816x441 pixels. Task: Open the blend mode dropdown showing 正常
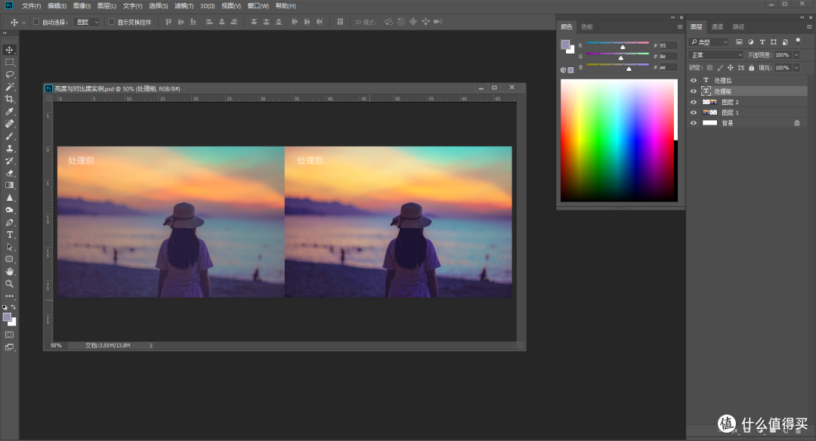point(716,54)
